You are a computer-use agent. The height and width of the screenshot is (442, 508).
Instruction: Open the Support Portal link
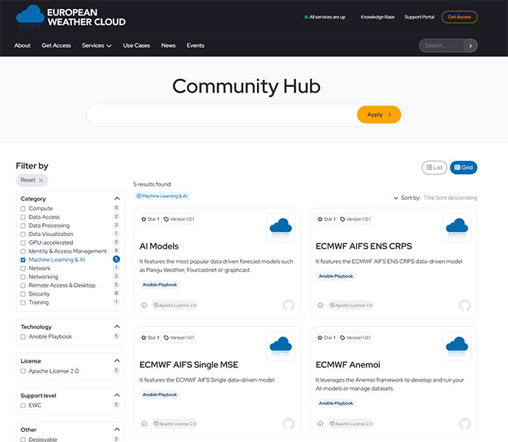[x=419, y=17]
